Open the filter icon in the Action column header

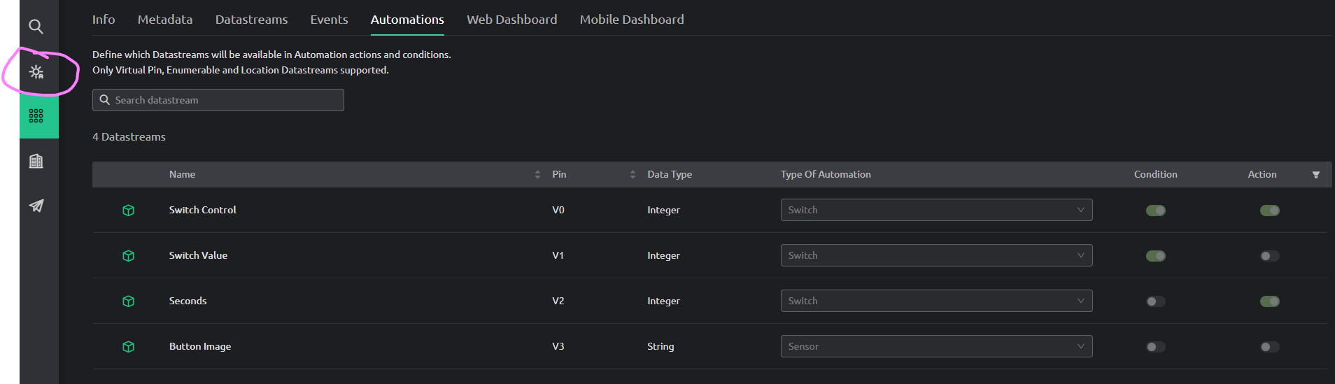coord(1316,175)
